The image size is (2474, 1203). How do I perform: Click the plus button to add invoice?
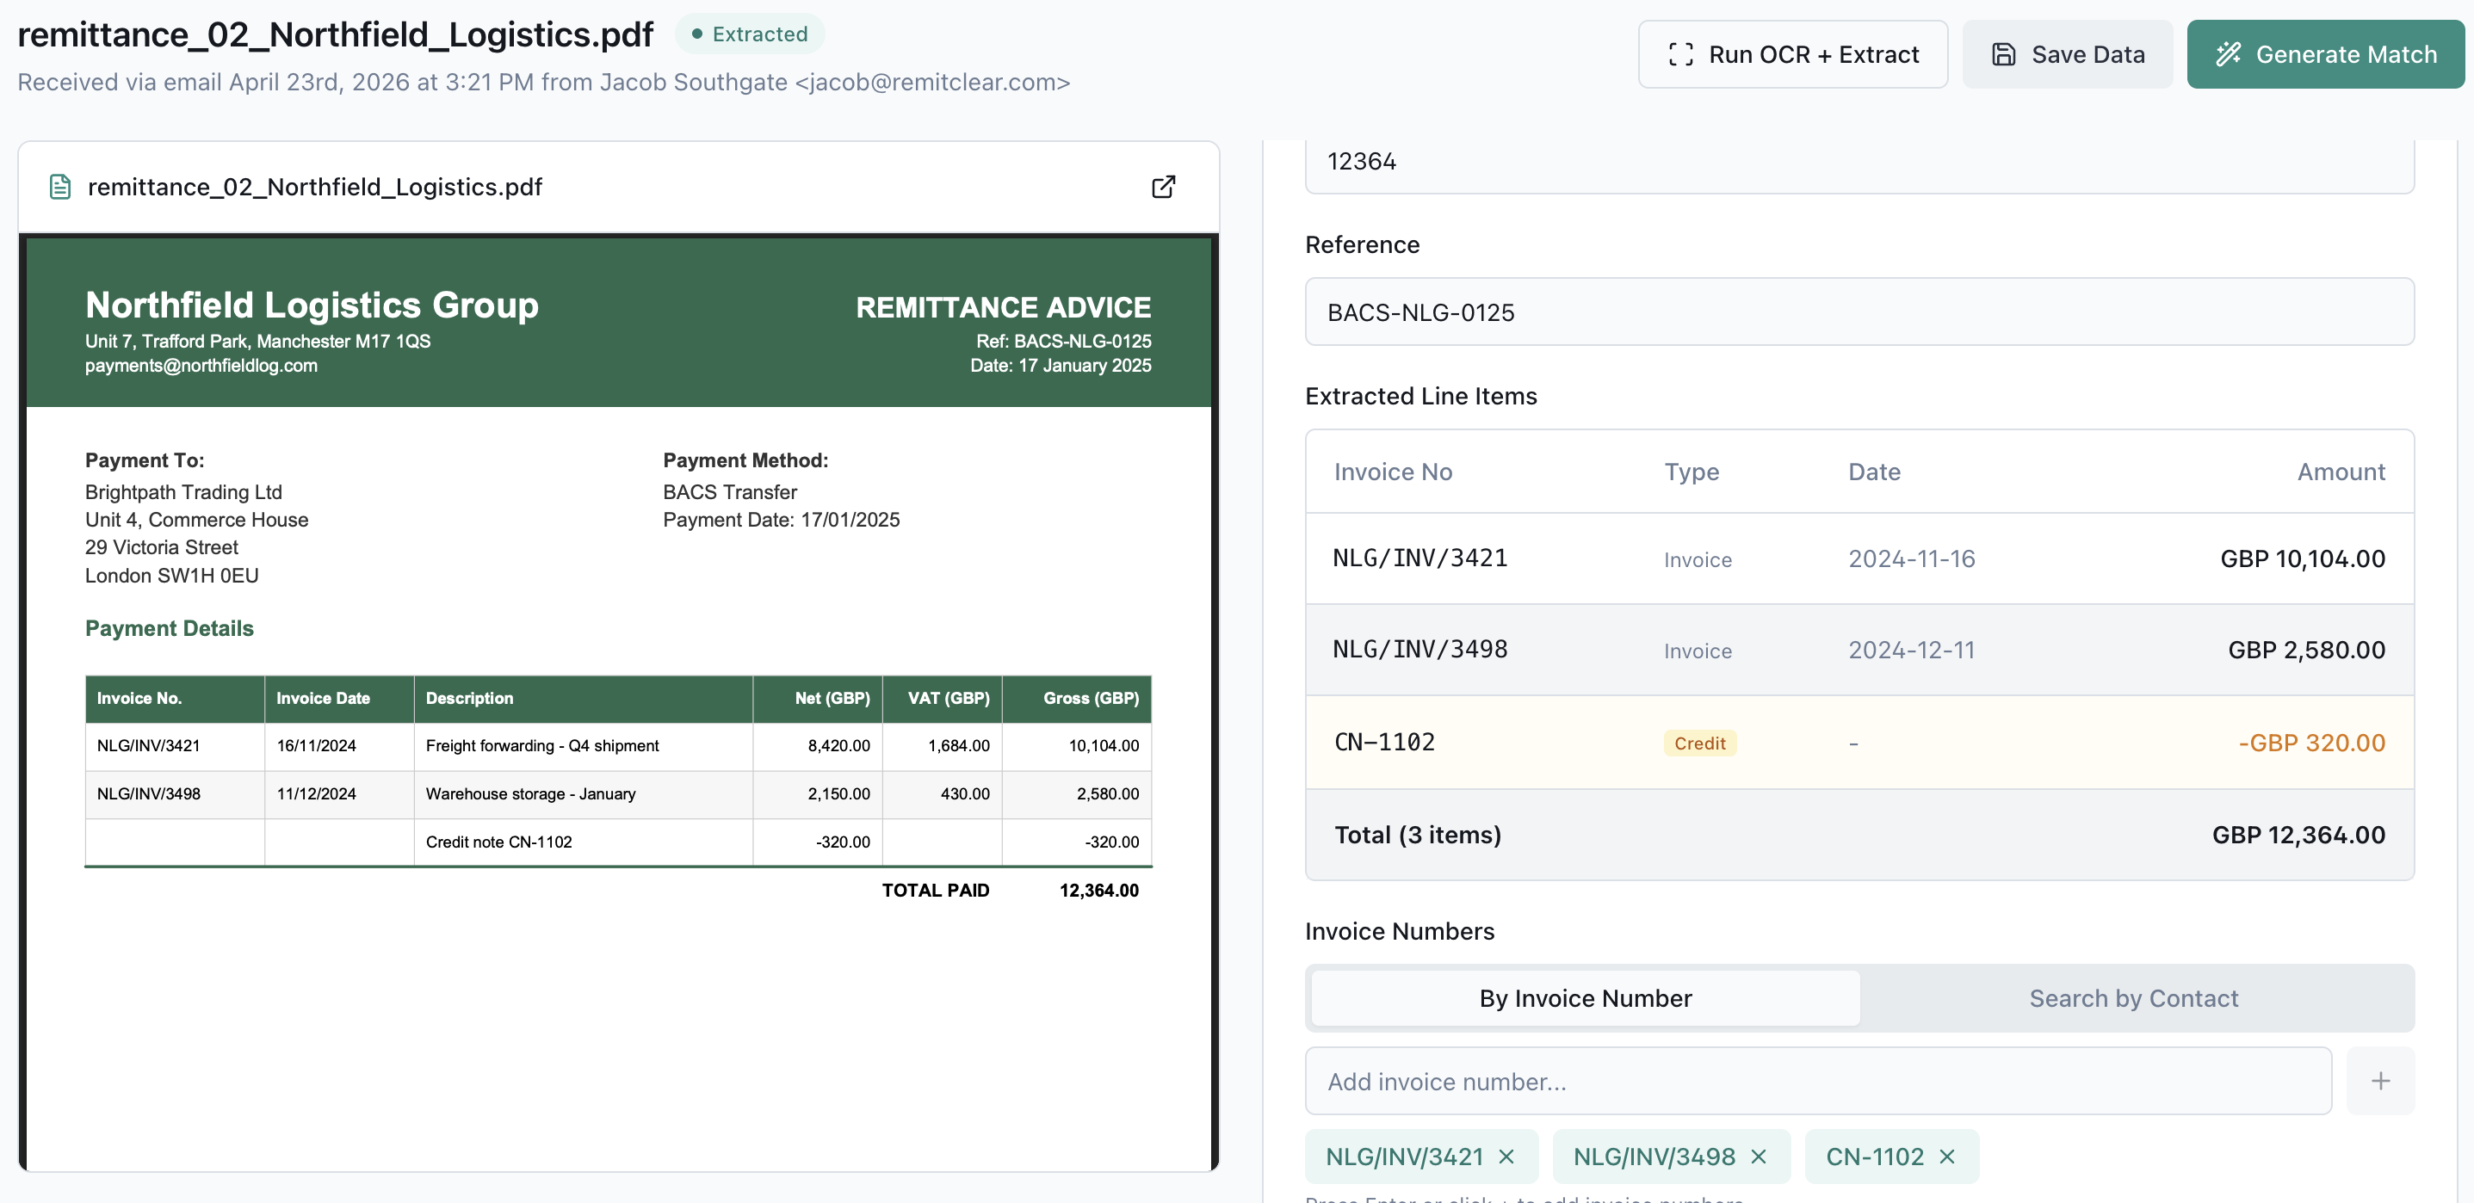pos(2380,1080)
